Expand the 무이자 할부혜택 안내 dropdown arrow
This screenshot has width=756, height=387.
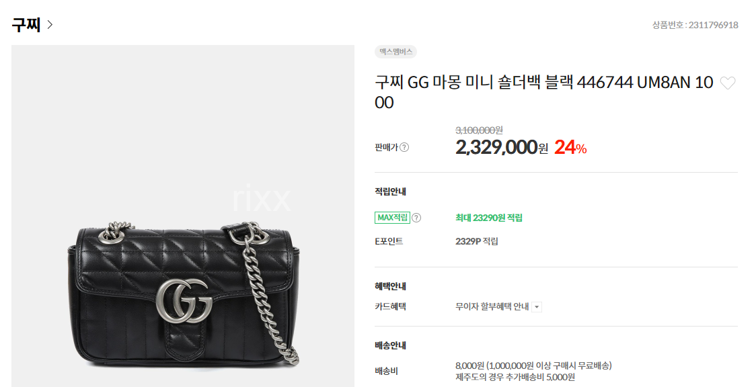(537, 307)
